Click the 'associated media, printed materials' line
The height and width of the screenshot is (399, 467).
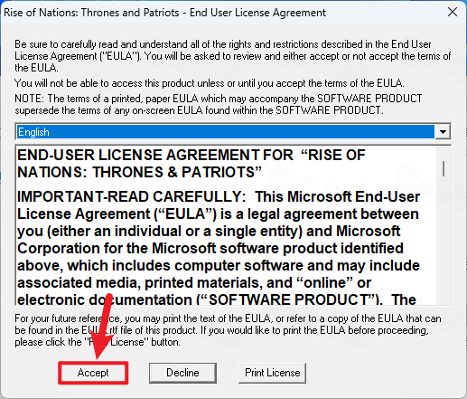click(x=194, y=282)
